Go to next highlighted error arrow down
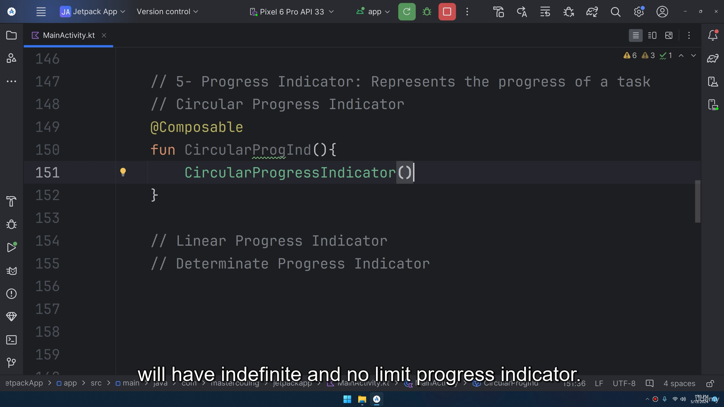 [693, 55]
